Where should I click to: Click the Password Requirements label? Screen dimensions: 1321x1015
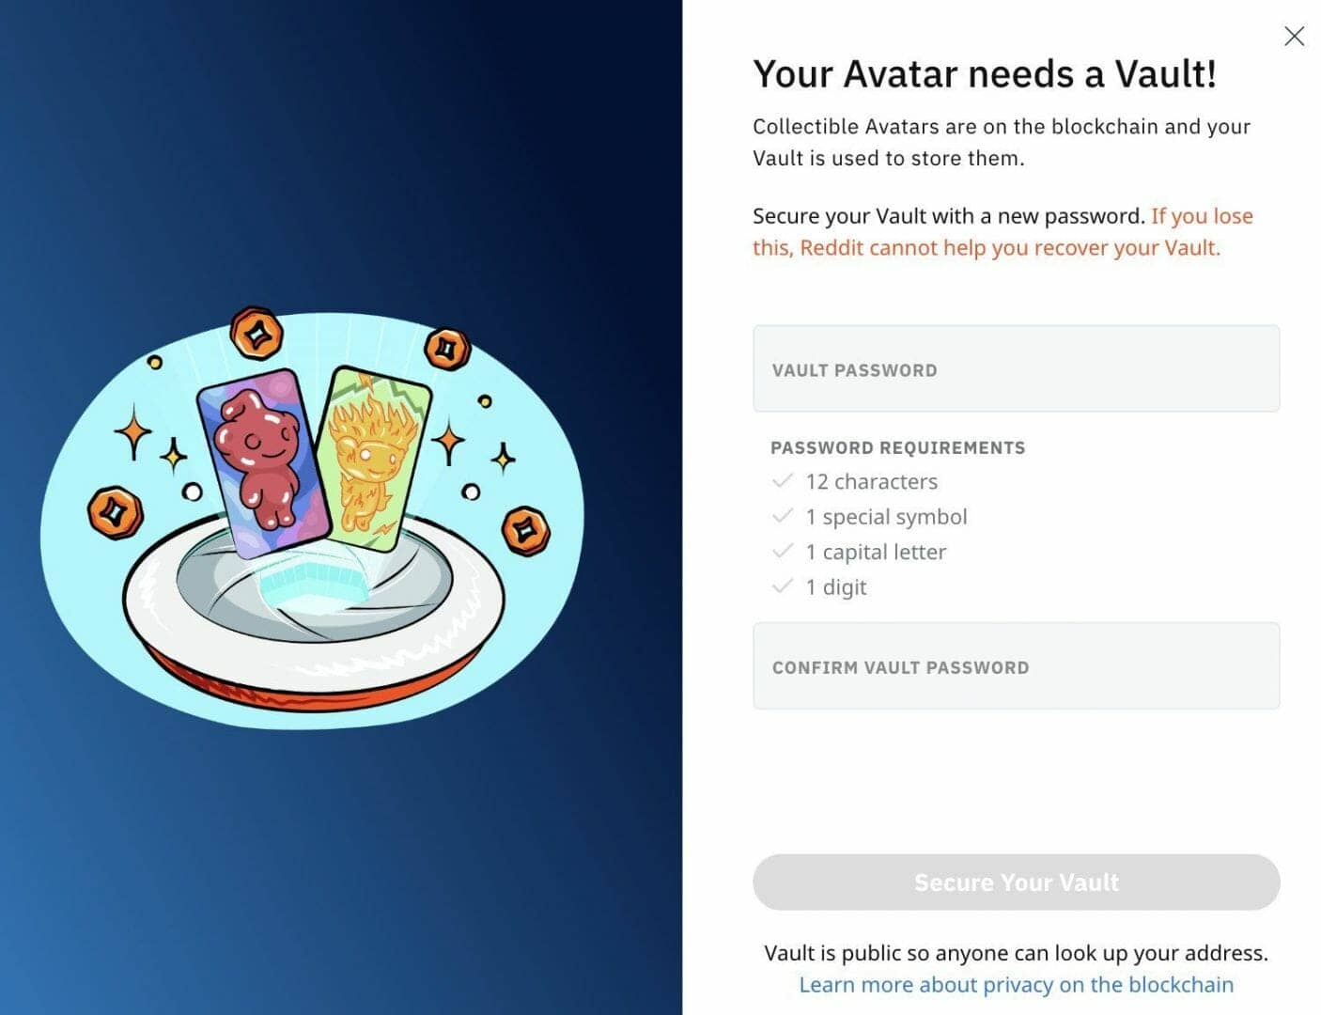coord(897,447)
